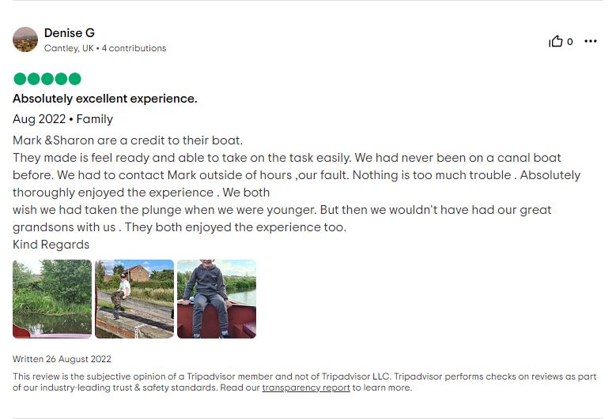Click the 4 contributions text

(134, 48)
